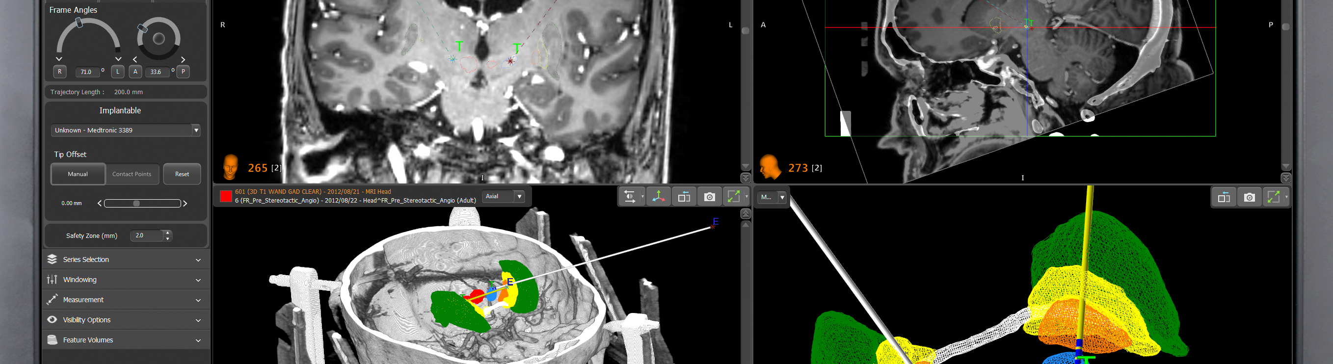Click the 3D axes orientation icon
The height and width of the screenshot is (364, 1333).
[658, 197]
